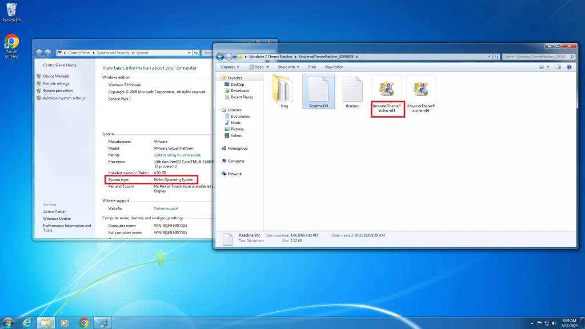This screenshot has height=329, width=585.
Task: Refresh the Explorer address bar
Action: coord(496,57)
